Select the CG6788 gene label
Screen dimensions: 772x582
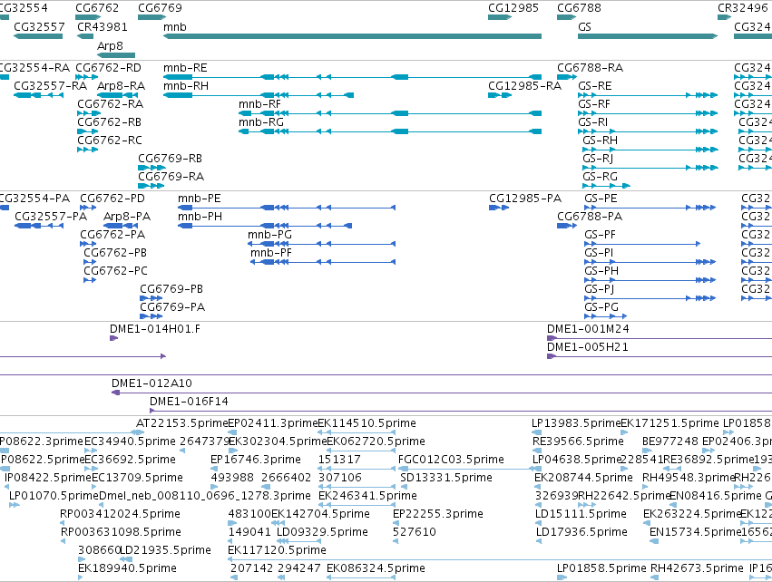[579, 8]
